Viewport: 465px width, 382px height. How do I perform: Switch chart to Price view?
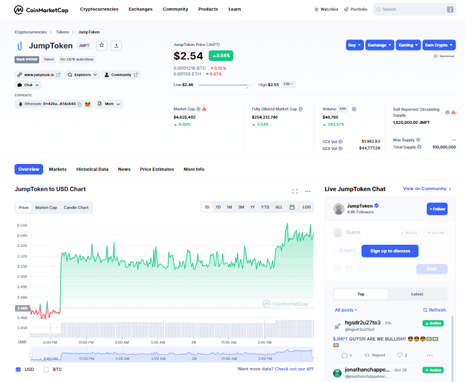point(24,208)
